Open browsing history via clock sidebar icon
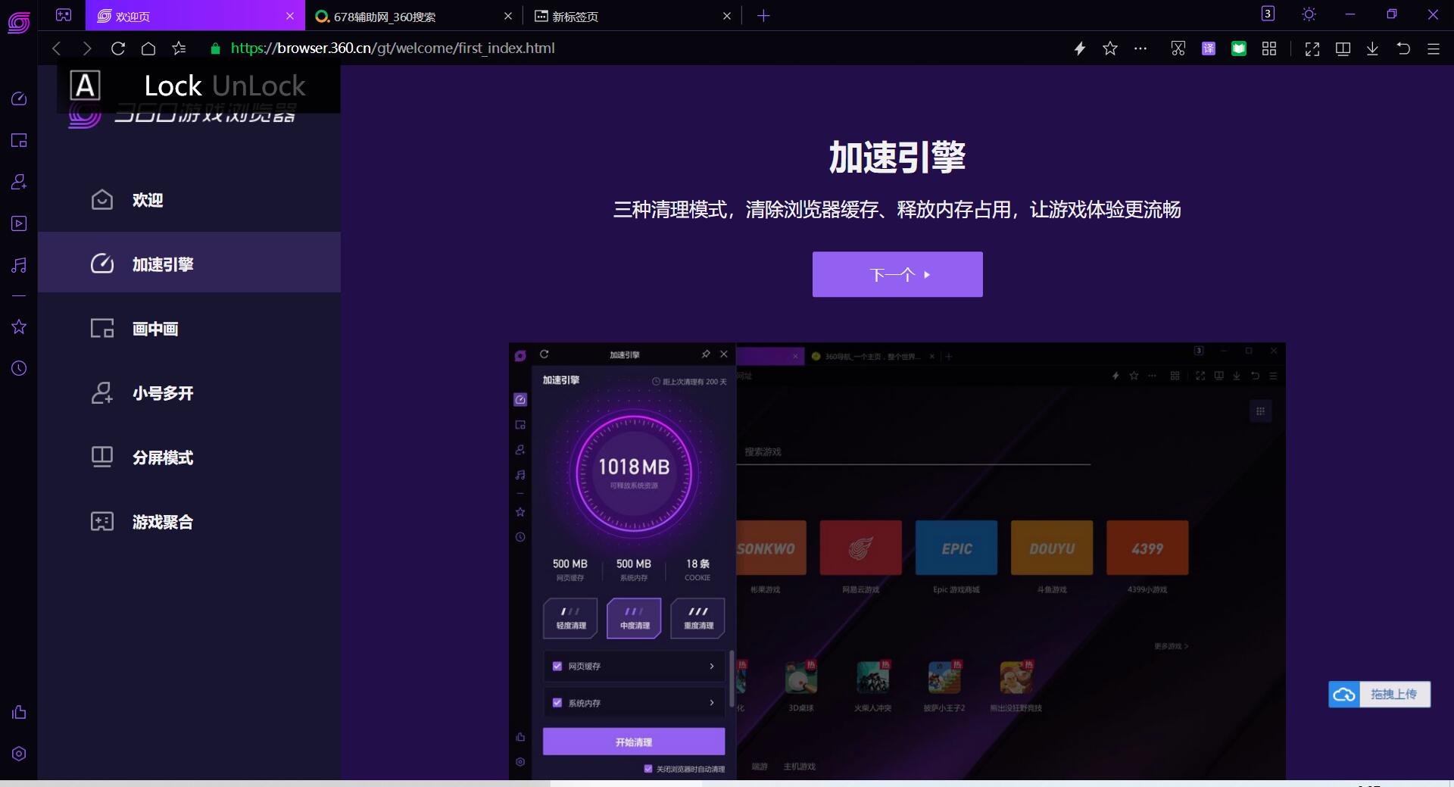Screen dimensions: 1454x787 click(x=18, y=369)
